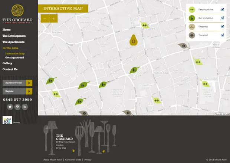The image size is (230, 163).
Task: Open the Pinterest social icon
Action: (17, 107)
